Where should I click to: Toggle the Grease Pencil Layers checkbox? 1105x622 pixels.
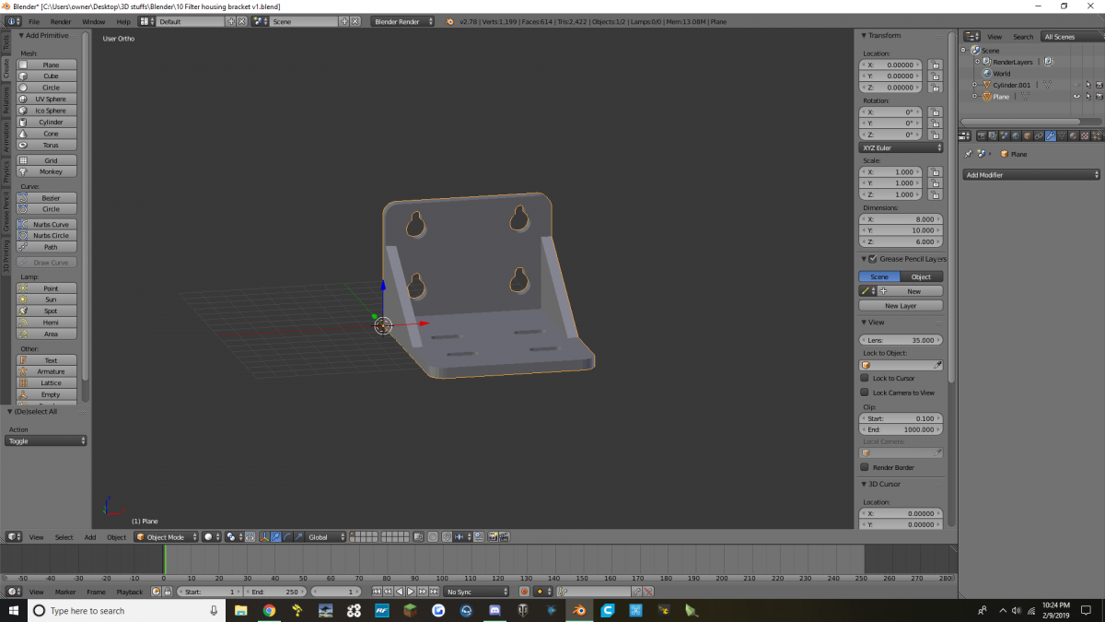[x=873, y=259]
